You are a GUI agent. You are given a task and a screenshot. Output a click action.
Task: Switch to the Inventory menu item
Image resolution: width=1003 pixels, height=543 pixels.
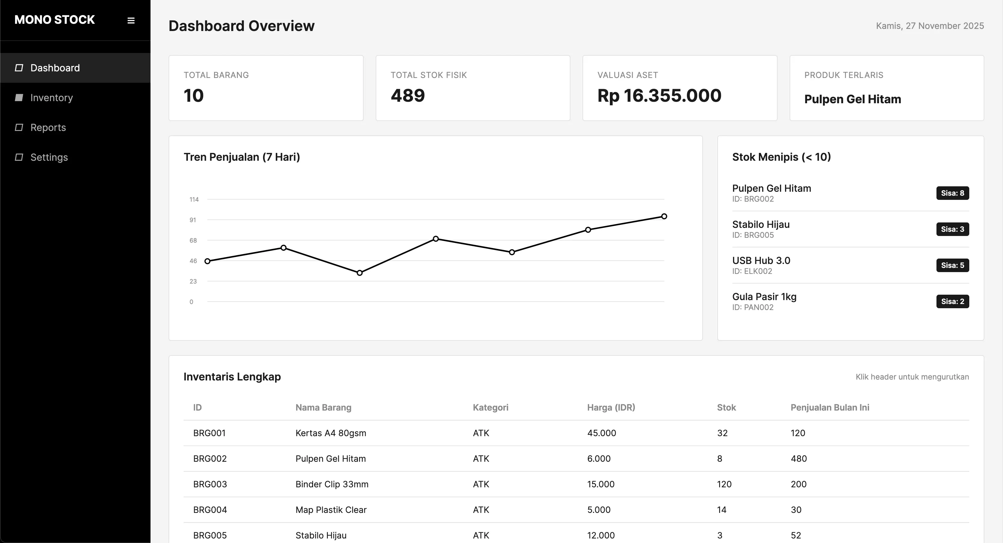click(x=52, y=97)
